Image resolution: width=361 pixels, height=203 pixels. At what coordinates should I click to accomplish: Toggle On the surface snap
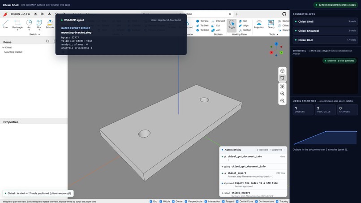click(x=257, y=201)
